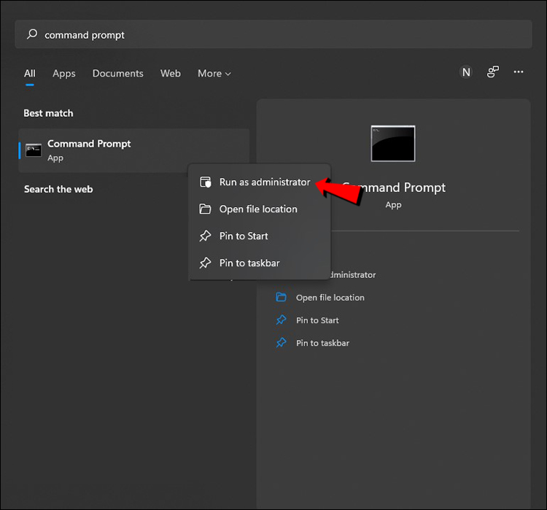Open the N user account icon
The image size is (547, 510).
[466, 72]
